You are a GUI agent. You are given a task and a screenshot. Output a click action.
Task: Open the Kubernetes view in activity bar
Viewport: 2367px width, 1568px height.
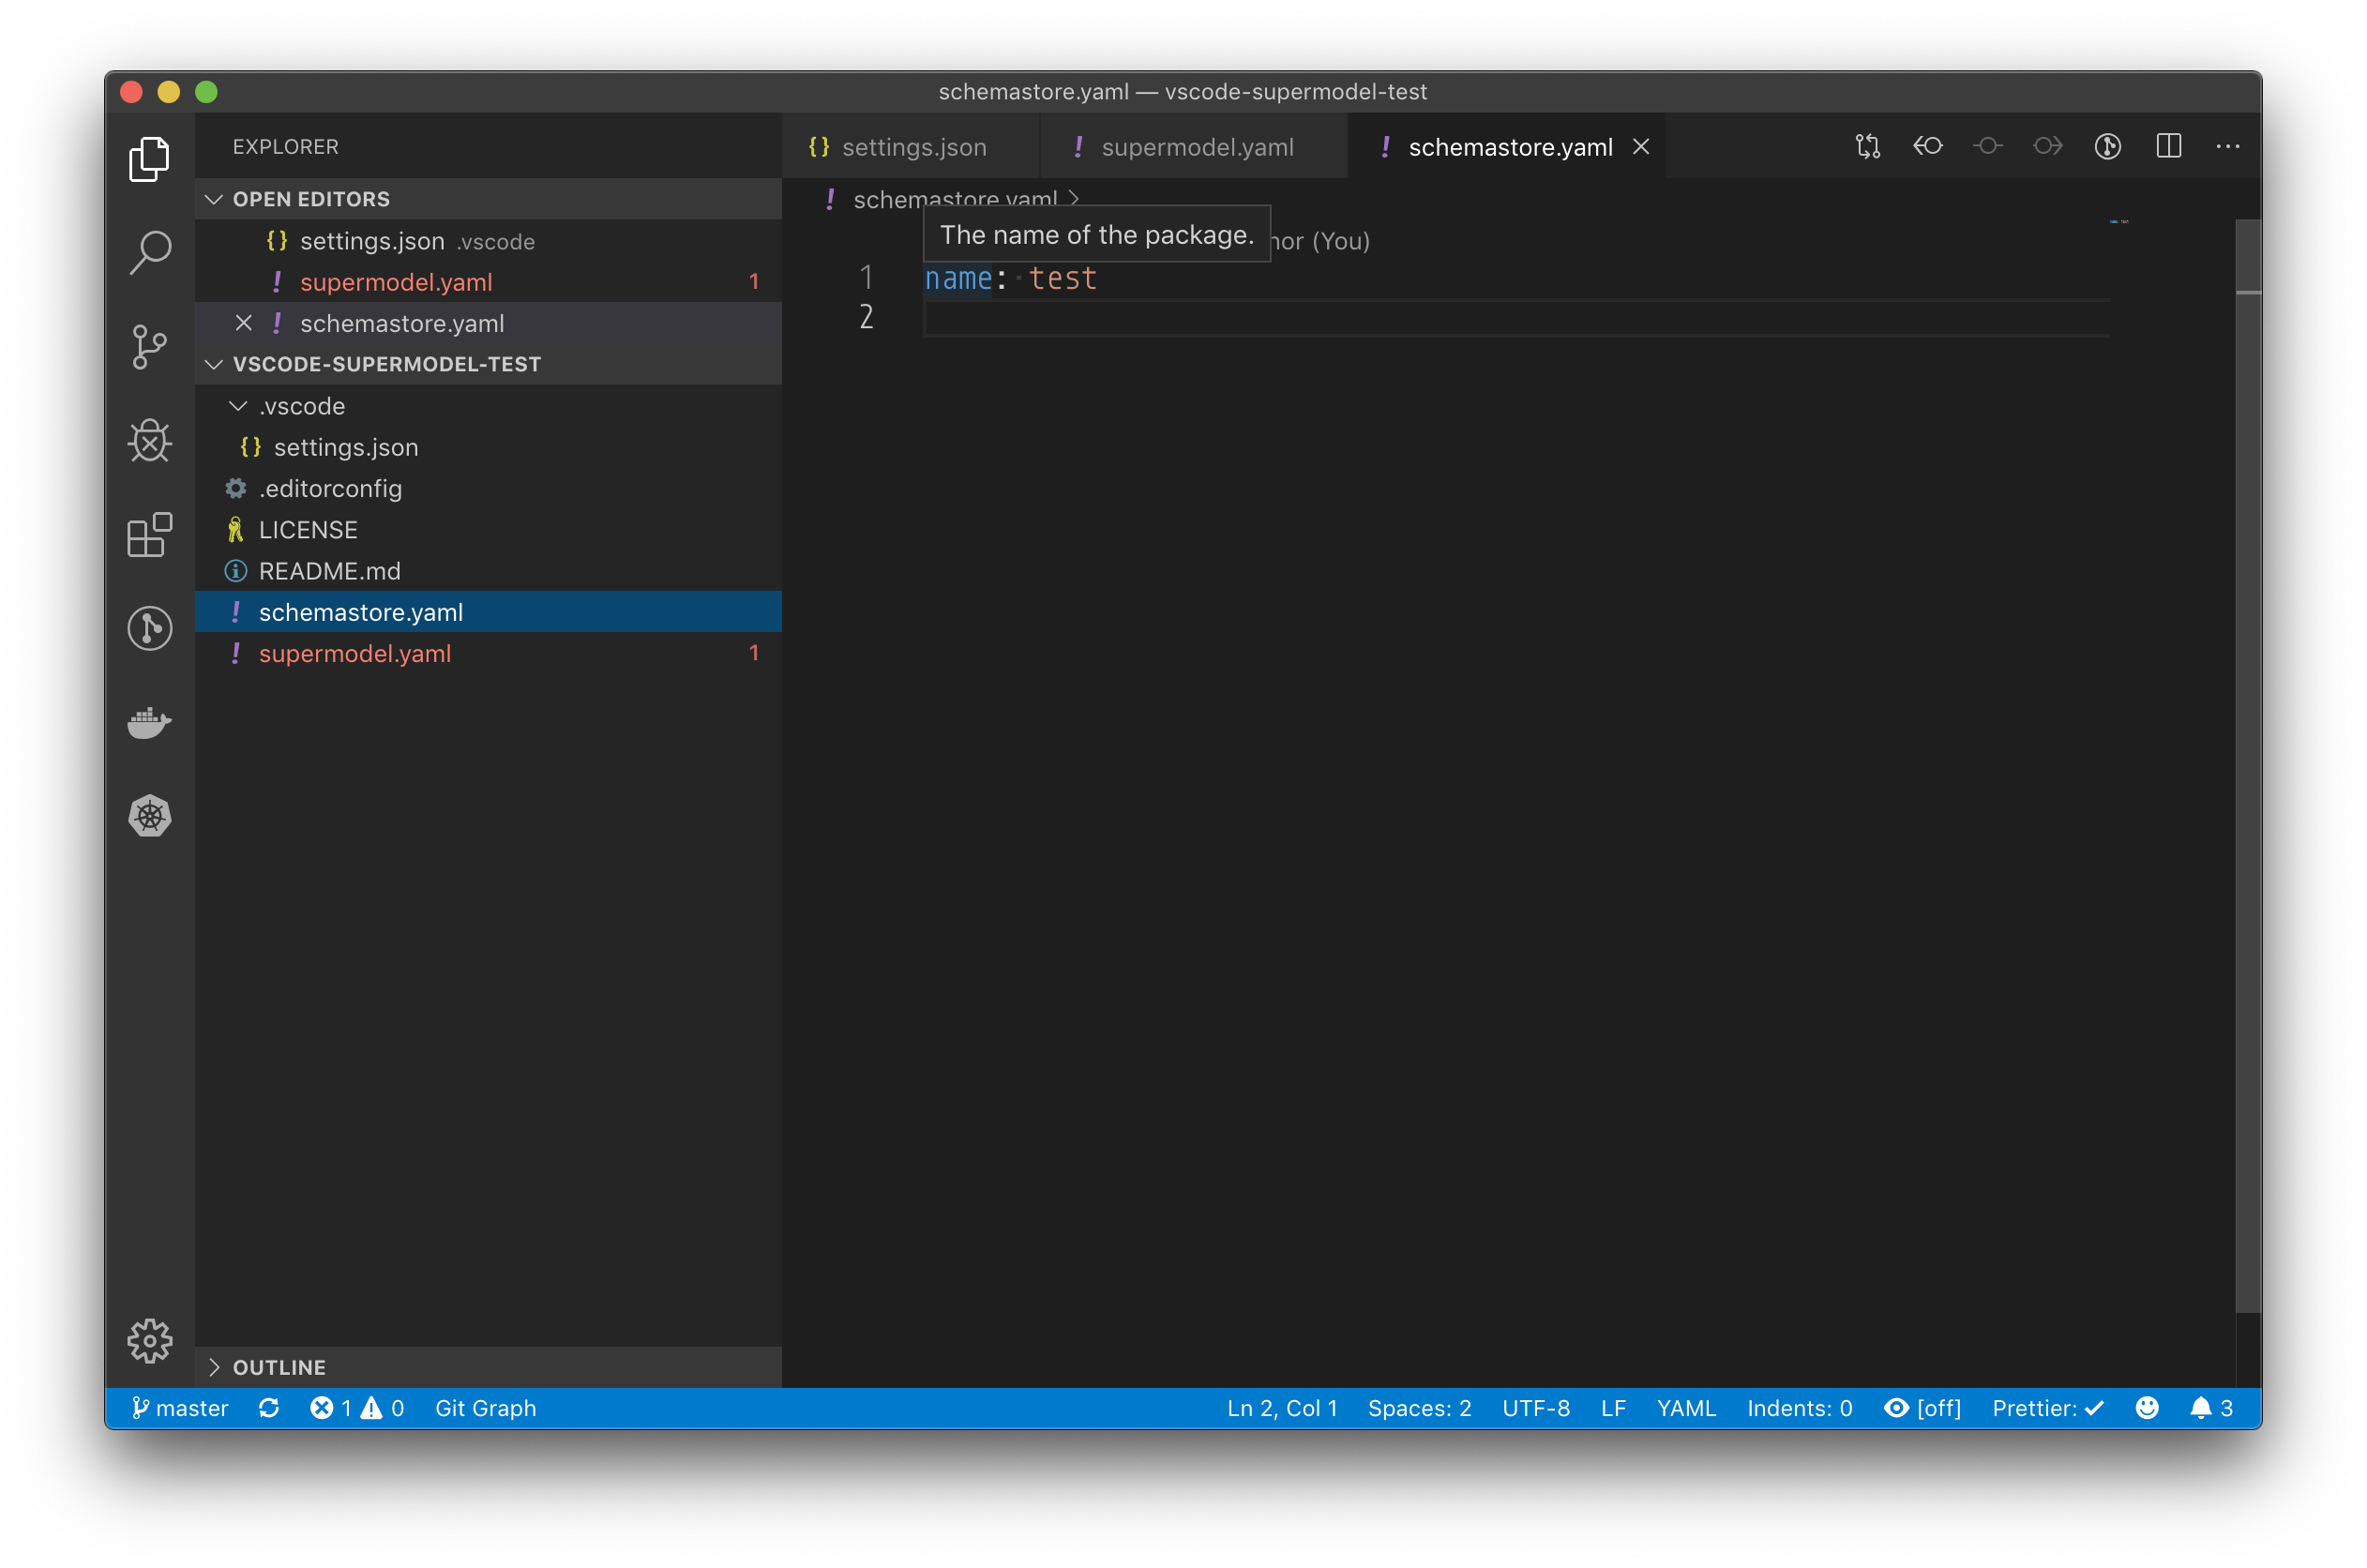[149, 816]
